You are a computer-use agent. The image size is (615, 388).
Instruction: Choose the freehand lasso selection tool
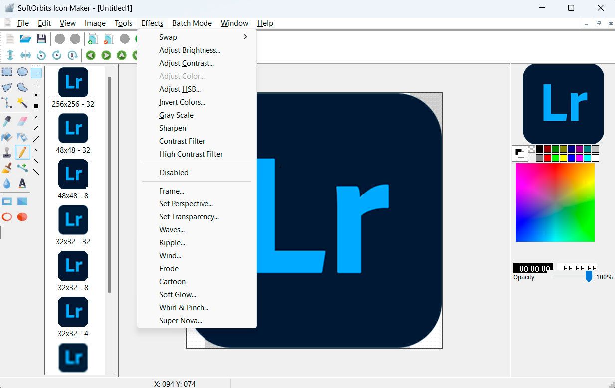point(22,88)
